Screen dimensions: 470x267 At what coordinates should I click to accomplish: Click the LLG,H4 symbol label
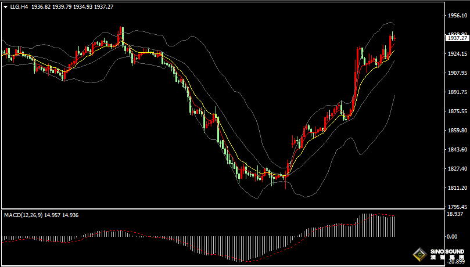click(x=20, y=6)
